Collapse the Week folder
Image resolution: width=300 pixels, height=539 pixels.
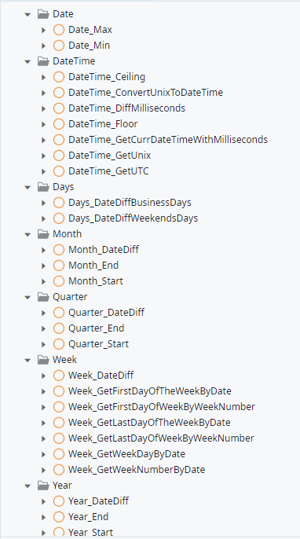27,360
